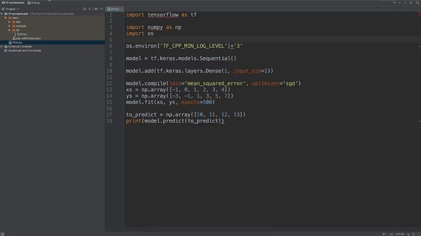Click the include folder icon
Screen dimensions: 421x236
(14, 26)
